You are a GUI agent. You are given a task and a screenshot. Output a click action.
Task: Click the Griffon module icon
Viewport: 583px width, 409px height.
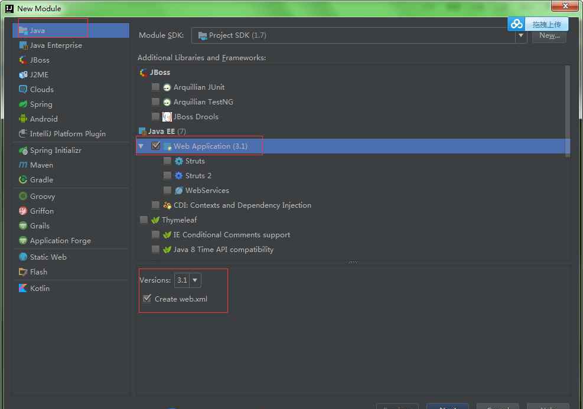tap(23, 211)
